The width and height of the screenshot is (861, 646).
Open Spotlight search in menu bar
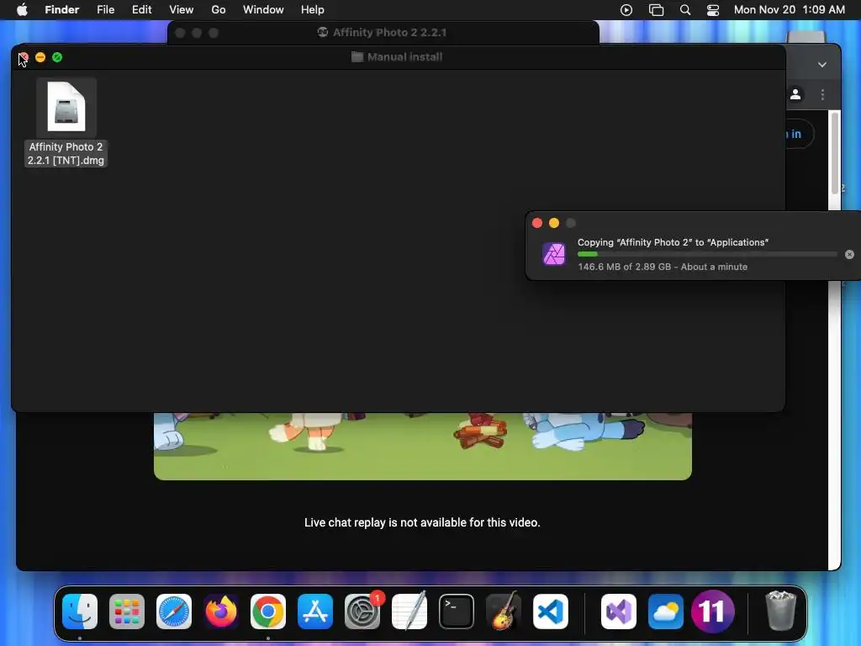click(x=685, y=10)
